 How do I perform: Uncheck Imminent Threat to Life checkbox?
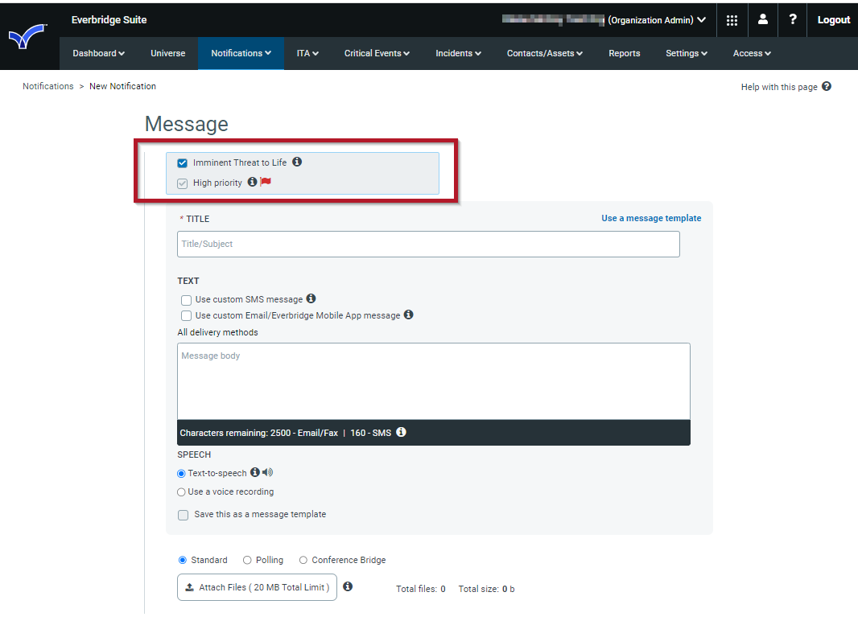tap(182, 163)
